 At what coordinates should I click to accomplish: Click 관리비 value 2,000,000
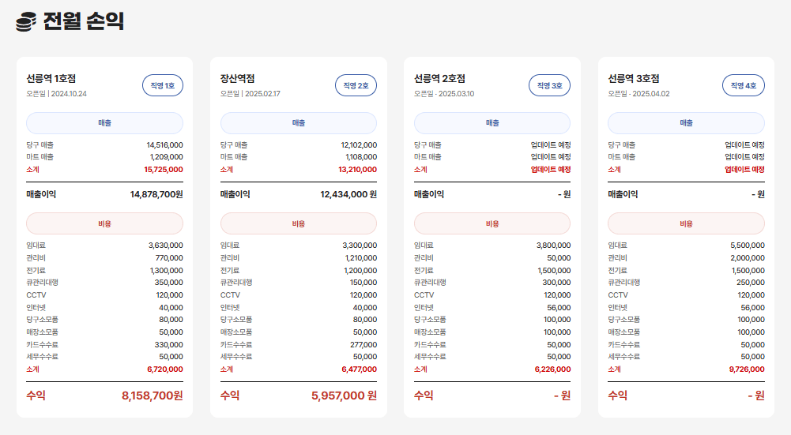pyautogui.click(x=747, y=258)
